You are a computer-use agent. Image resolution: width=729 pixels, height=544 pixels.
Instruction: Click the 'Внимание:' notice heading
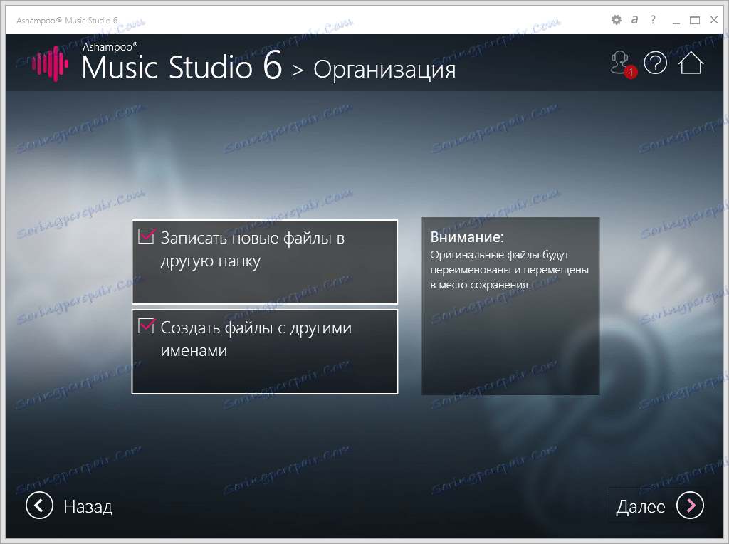pyautogui.click(x=467, y=237)
